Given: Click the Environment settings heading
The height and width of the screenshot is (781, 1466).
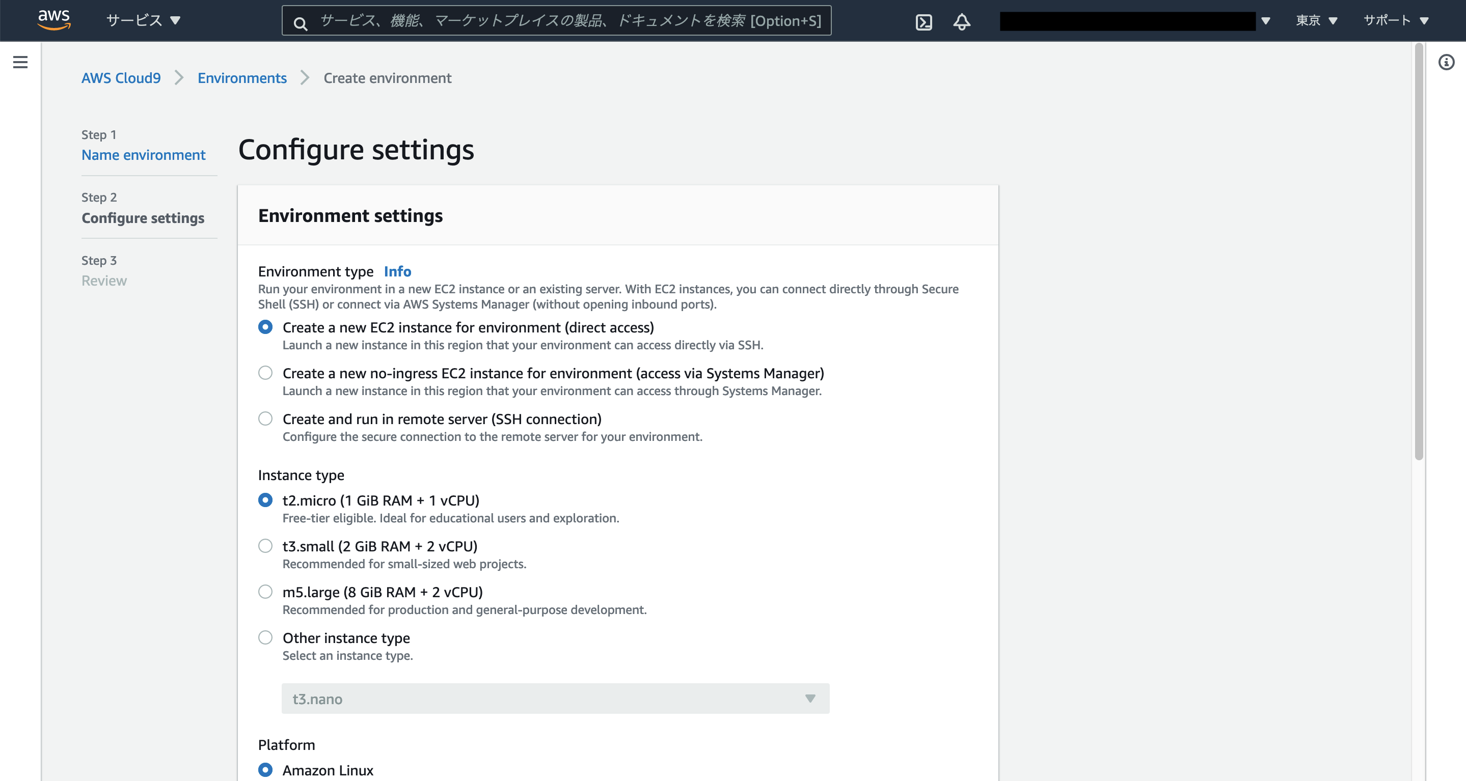Looking at the screenshot, I should 350,215.
